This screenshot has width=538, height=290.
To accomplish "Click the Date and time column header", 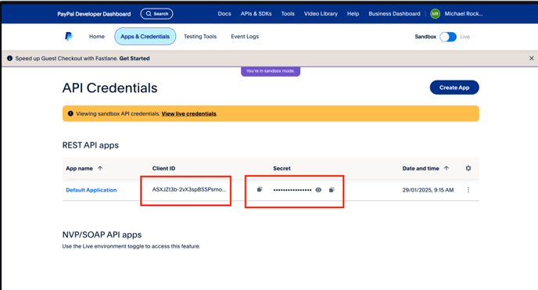I will (x=421, y=168).
